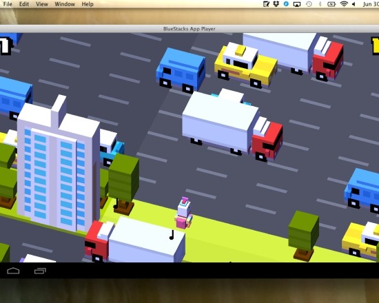Open the AirPlay display menu
379x303 pixels.
297,4
